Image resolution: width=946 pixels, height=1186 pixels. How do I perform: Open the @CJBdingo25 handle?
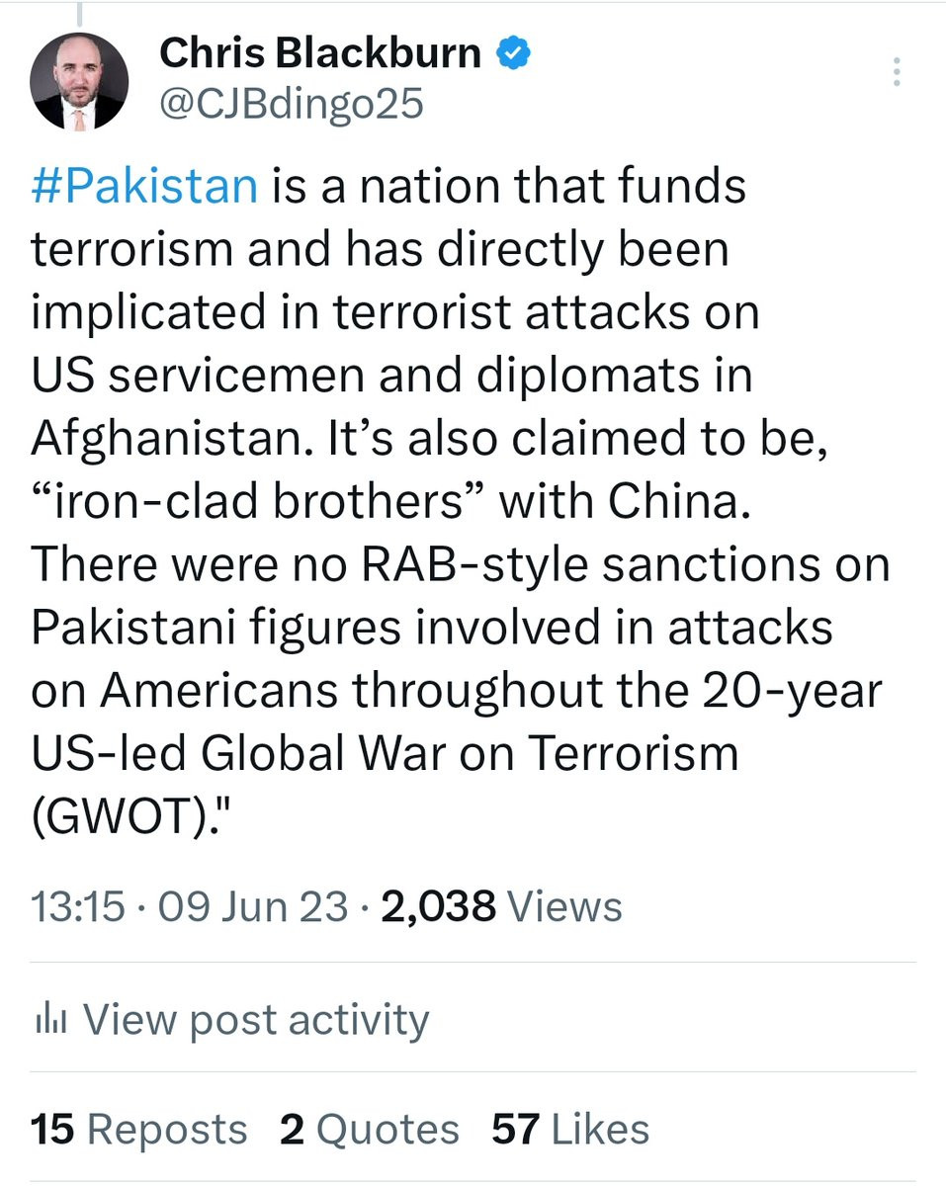pos(291,103)
